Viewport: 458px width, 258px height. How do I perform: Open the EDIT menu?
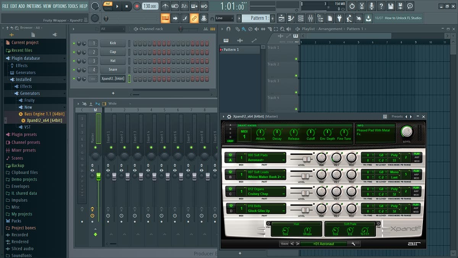click(14, 6)
